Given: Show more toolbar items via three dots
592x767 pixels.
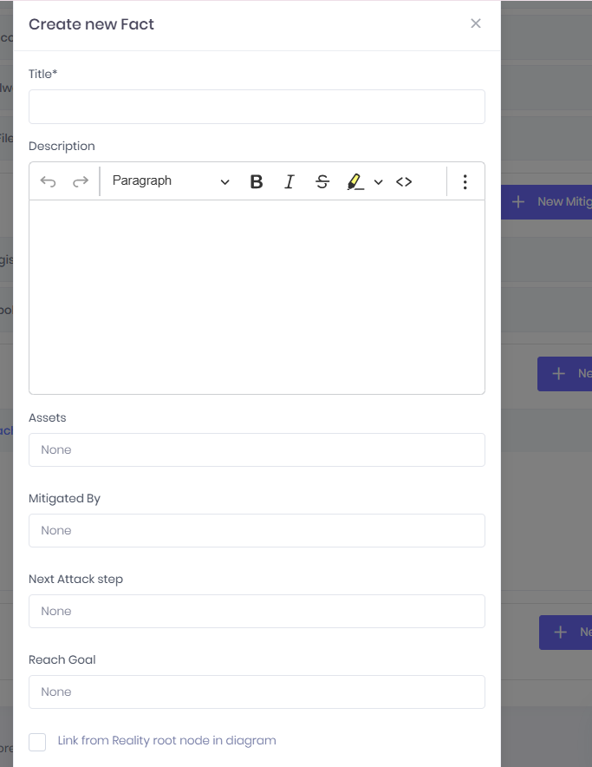Looking at the screenshot, I should click(x=465, y=182).
